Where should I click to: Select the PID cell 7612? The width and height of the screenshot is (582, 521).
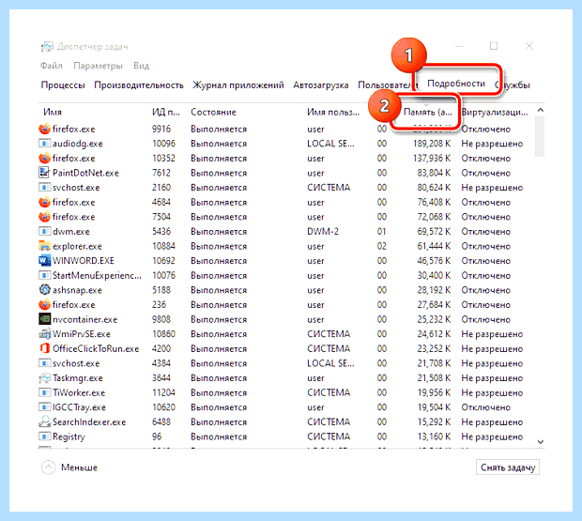[161, 173]
